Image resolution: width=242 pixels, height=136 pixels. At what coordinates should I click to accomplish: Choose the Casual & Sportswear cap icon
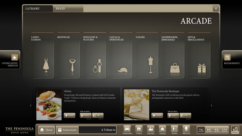coord(122,70)
